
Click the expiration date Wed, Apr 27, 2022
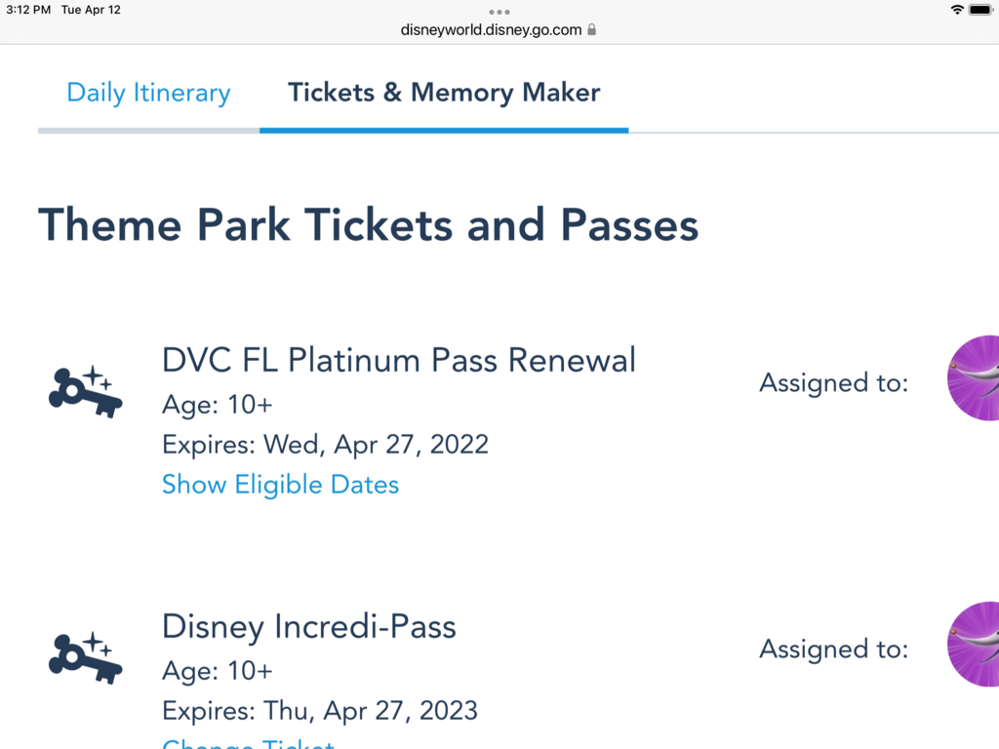click(325, 444)
